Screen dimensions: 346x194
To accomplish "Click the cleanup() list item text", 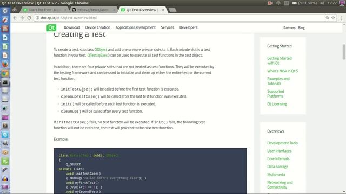I will (x=102, y=112).
